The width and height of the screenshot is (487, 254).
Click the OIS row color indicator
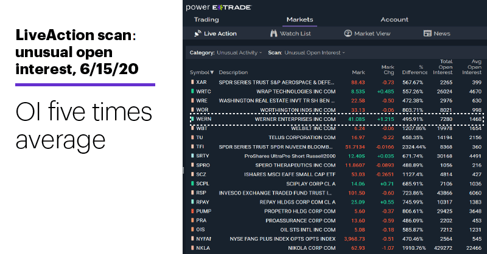tap(192, 230)
